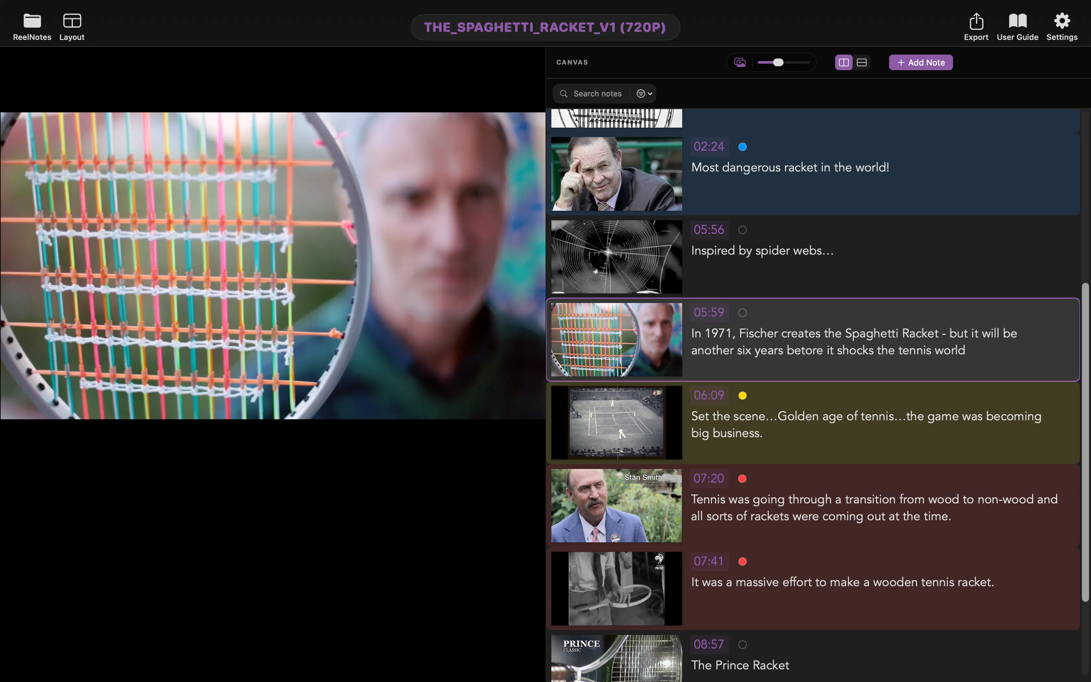
Task: Select the colorful racket strings thumbnail
Action: coord(616,340)
